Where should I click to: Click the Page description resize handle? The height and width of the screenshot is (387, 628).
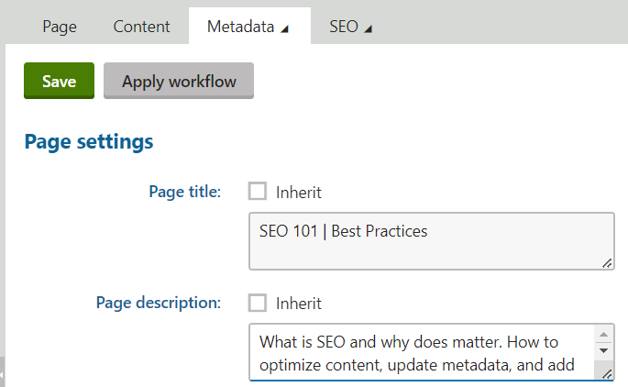[606, 371]
